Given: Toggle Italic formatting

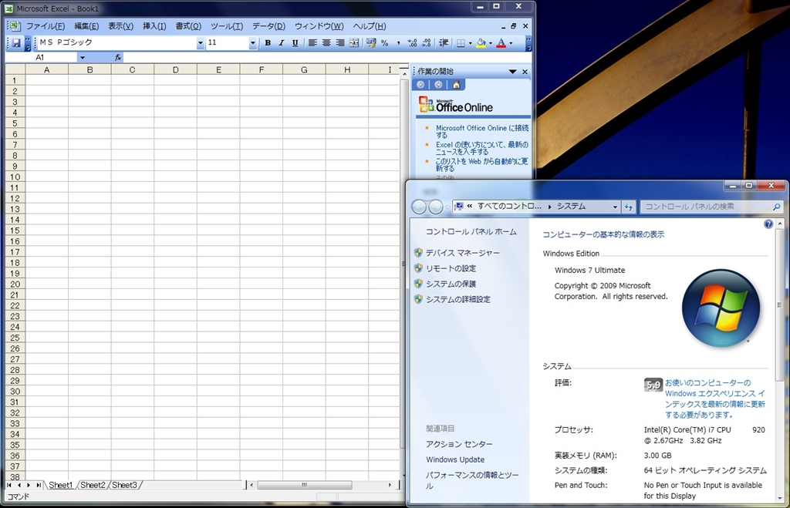Looking at the screenshot, I should click(x=282, y=43).
